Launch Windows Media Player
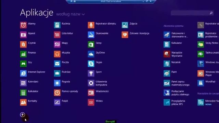 click(201, 73)
